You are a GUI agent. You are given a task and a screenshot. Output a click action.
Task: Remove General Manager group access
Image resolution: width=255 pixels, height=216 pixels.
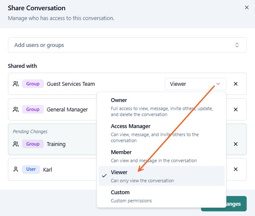coord(236,110)
